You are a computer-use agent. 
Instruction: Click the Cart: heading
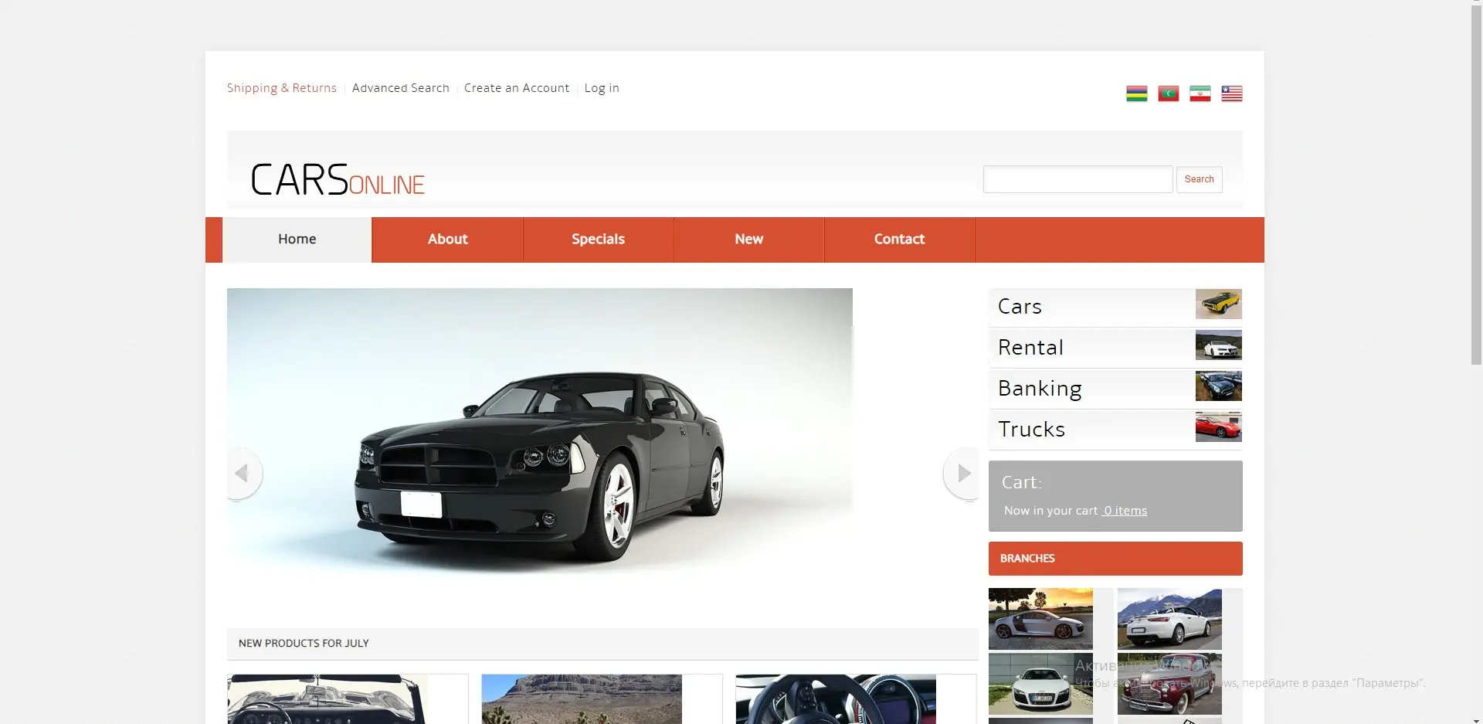1022,482
